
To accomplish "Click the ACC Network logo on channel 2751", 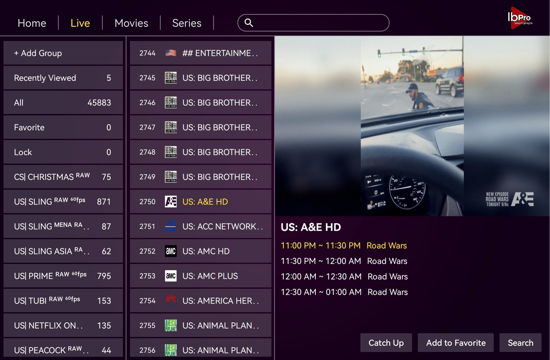I will click(171, 226).
